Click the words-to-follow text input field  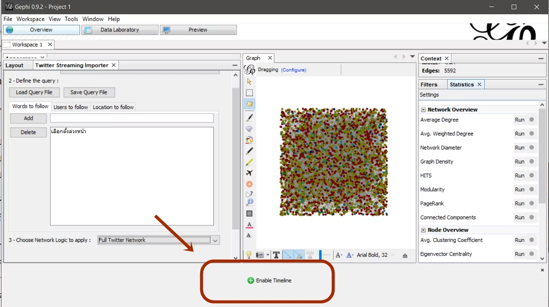(132, 118)
